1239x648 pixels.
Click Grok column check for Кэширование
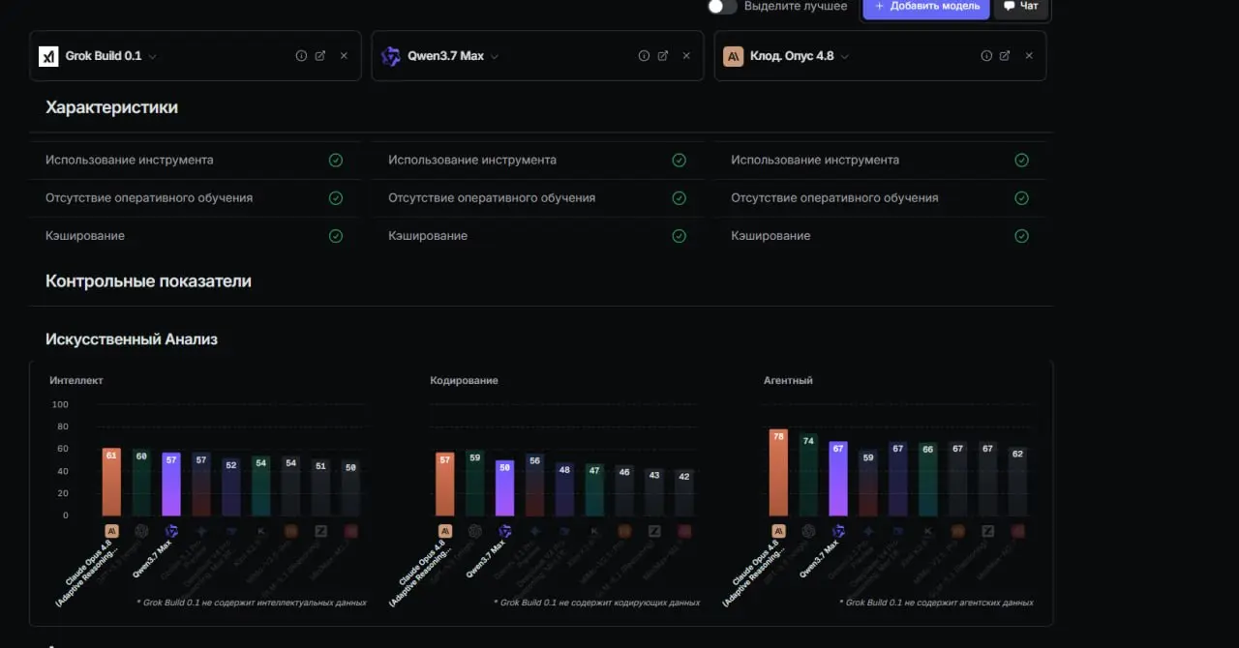[336, 236]
